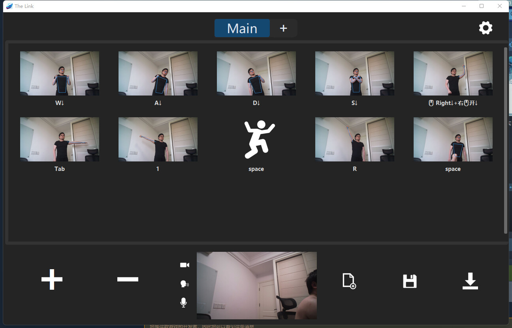Viewport: 512px width, 328px height.
Task: Remove a pose with the minus button
Action: [127, 279]
